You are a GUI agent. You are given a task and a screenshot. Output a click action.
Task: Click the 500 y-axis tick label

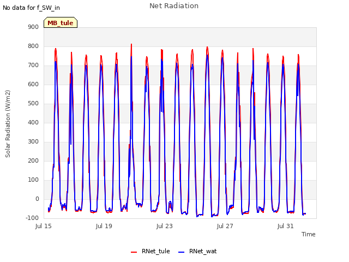click(x=33, y=103)
